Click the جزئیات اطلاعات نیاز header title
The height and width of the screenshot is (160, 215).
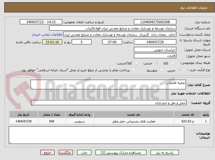coord(194,8)
